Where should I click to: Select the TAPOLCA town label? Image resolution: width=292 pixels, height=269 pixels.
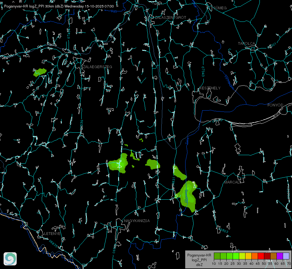[246, 44]
